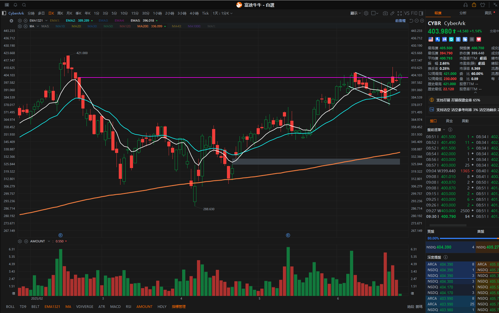The image size is (499, 313).
Task: Open 前復權 adjustment selector
Action: (400, 21)
